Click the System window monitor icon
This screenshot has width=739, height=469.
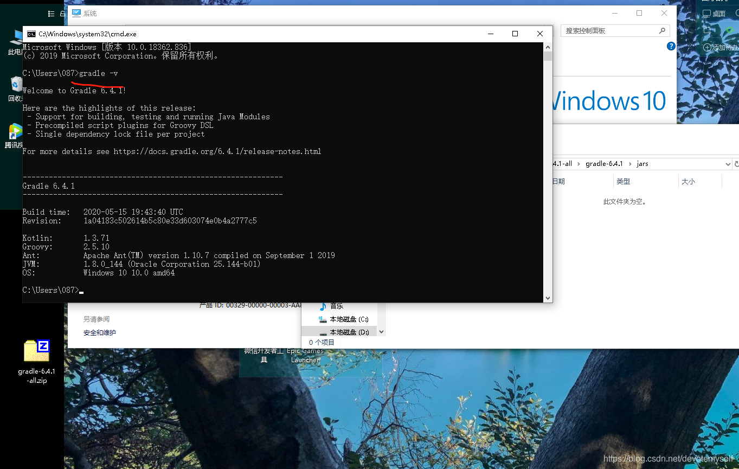[76, 13]
